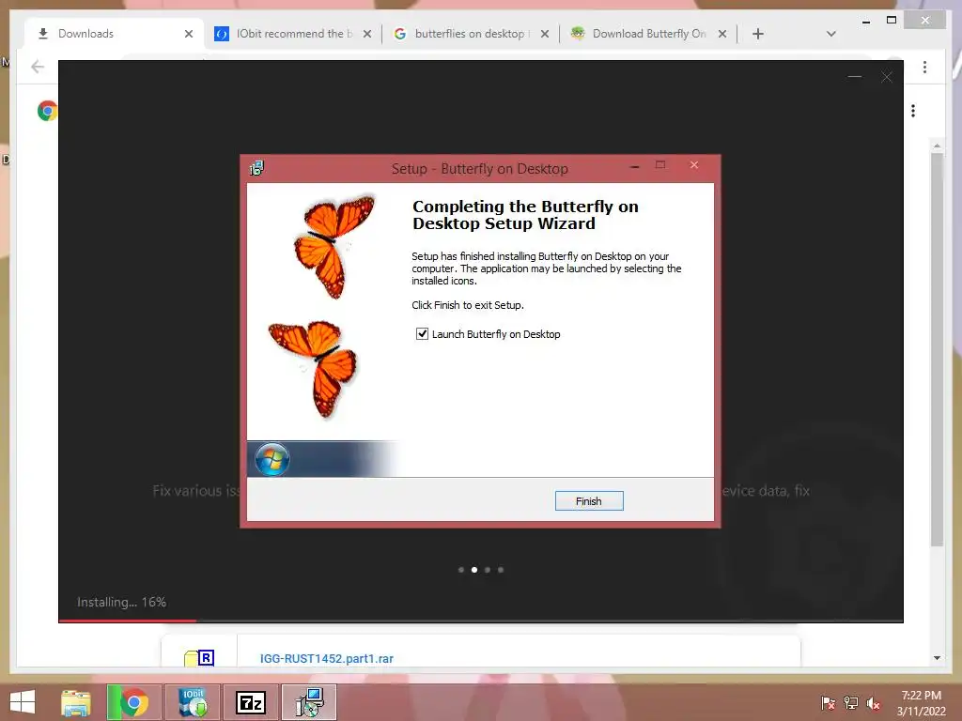Click the Chrome logo on Downloads page
The height and width of the screenshot is (721, 962).
47,111
